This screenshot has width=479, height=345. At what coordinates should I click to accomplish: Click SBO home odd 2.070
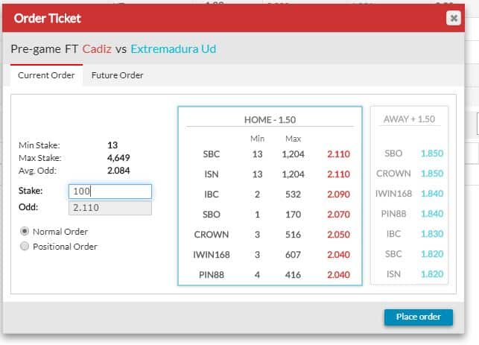(338, 215)
